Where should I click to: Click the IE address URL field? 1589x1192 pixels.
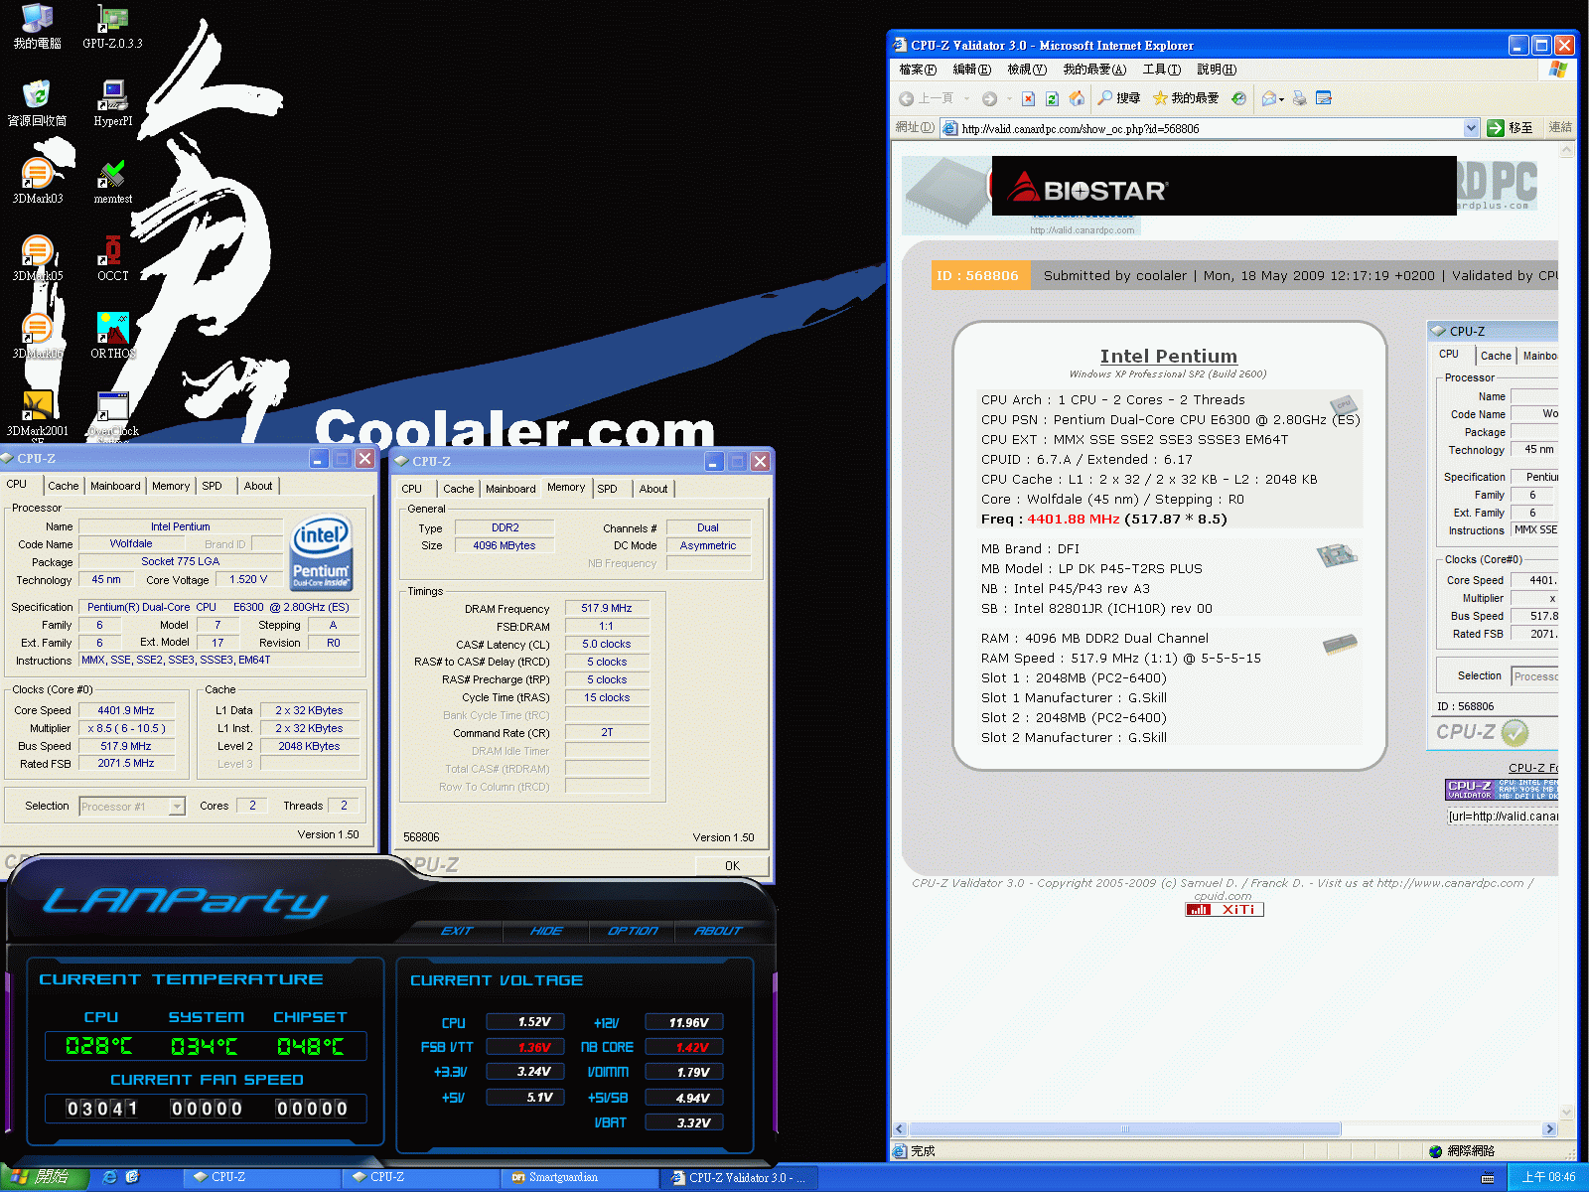coord(1210,128)
